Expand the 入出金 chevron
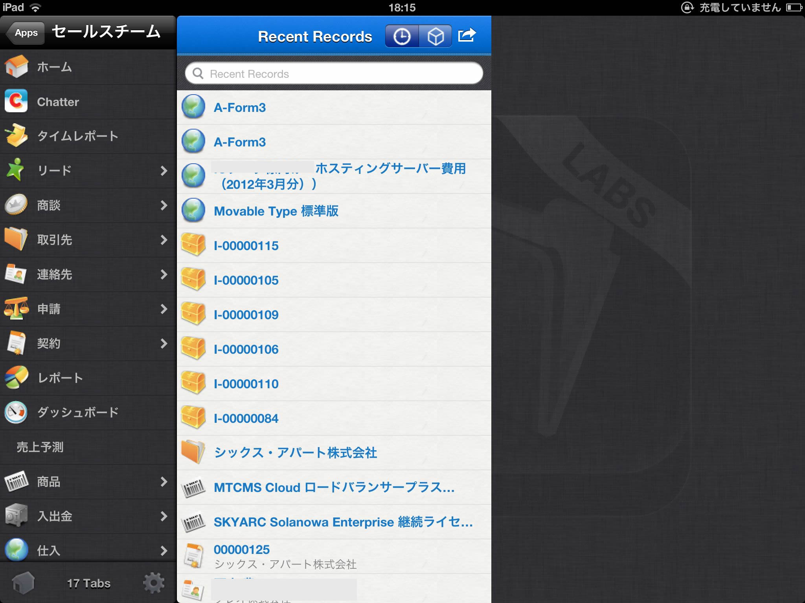805x603 pixels. tap(164, 516)
